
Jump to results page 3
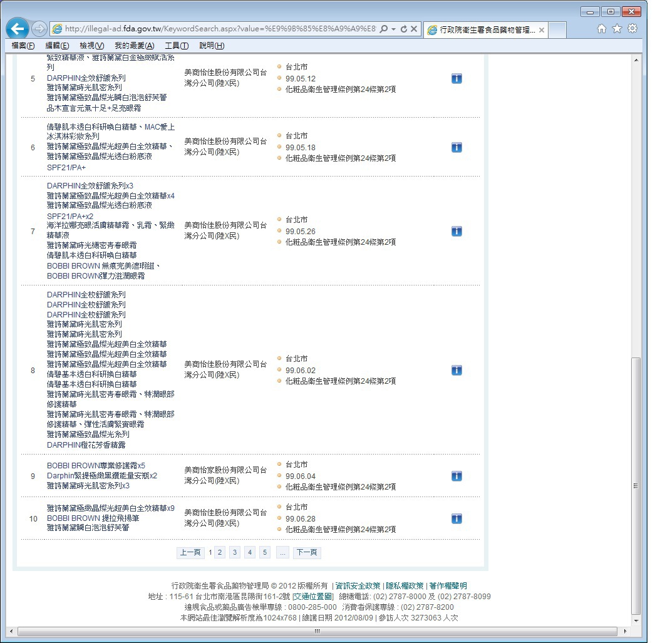click(x=235, y=552)
